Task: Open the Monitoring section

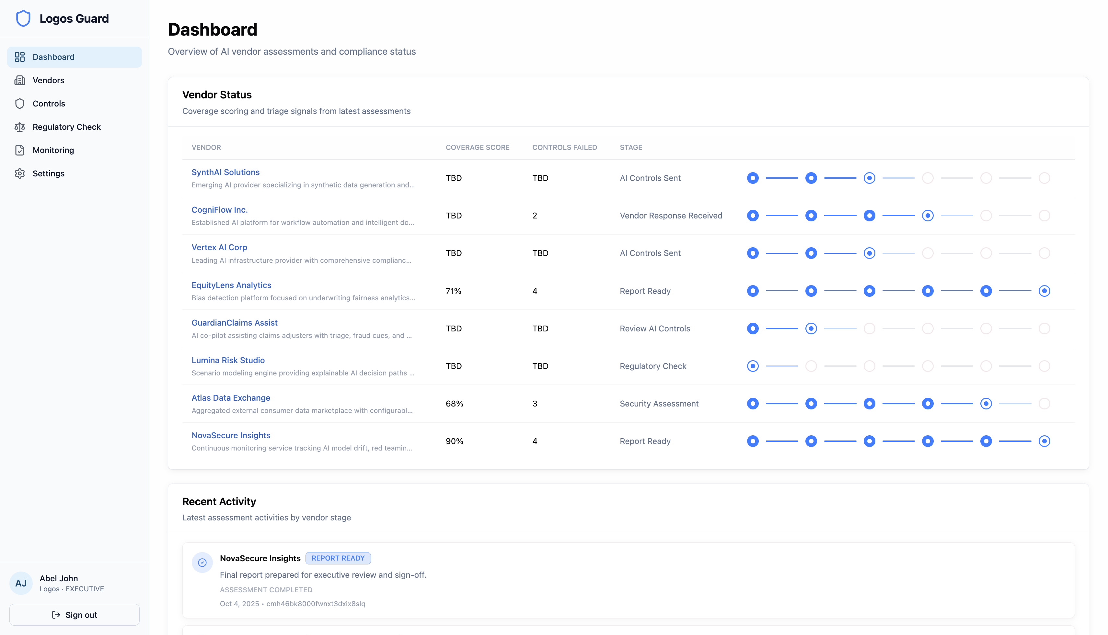Action: pos(53,150)
